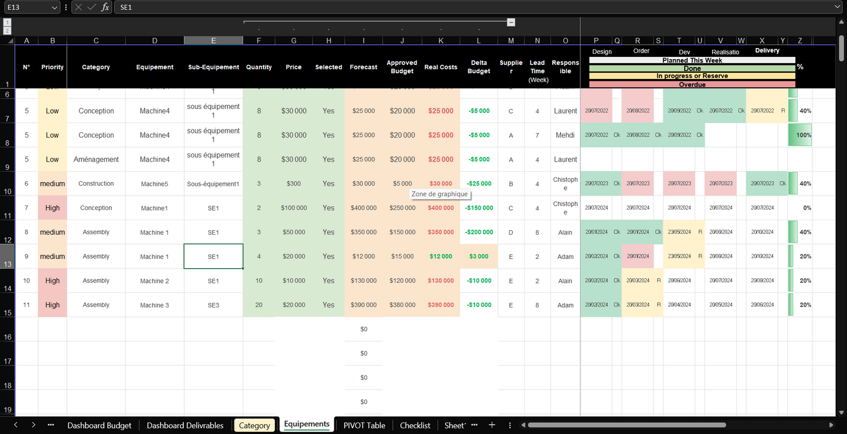Image resolution: width=847 pixels, height=434 pixels.
Task: Open the hidden sheets ellipsis icon
Action: pyautogui.click(x=51, y=425)
